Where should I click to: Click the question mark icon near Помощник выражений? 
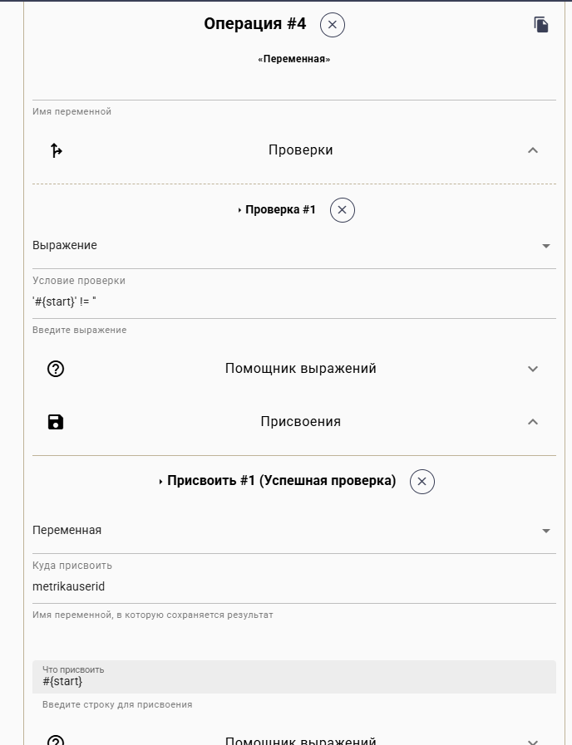[56, 368]
